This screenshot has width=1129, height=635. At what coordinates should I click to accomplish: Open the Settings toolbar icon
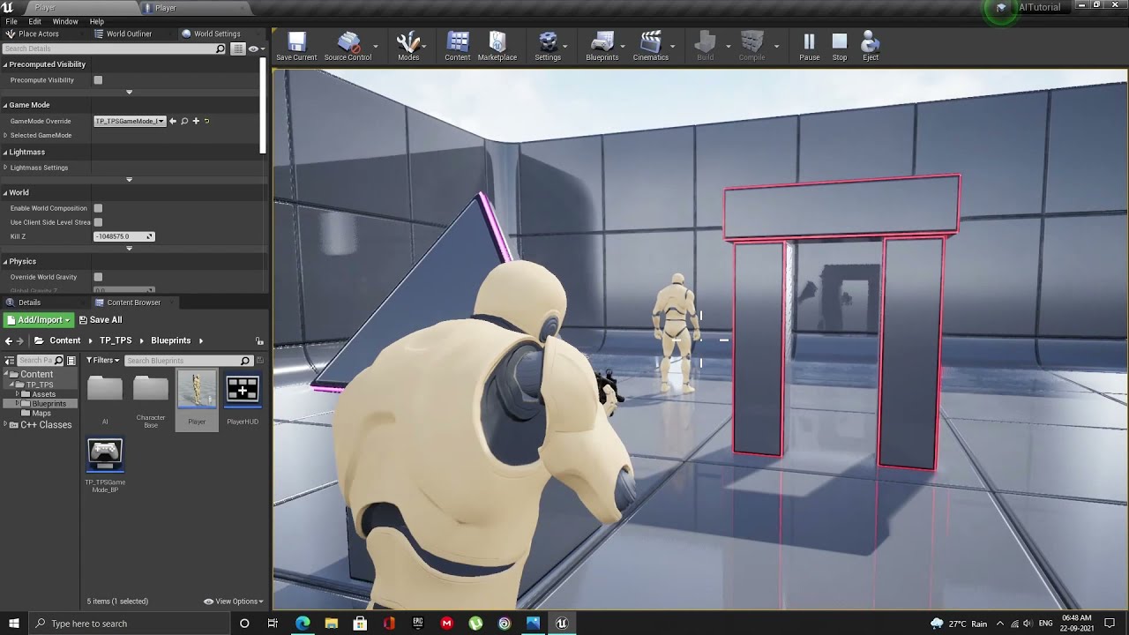pos(548,47)
